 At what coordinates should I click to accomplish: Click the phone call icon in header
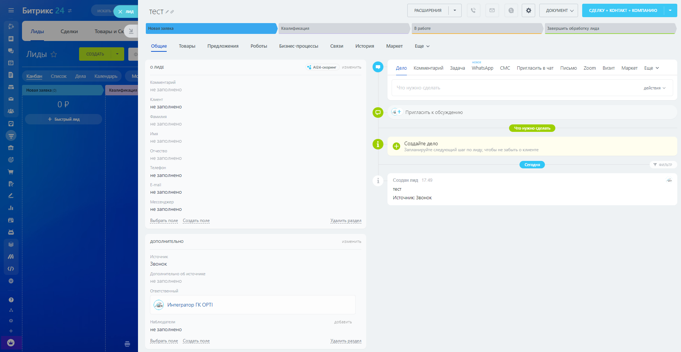click(473, 10)
